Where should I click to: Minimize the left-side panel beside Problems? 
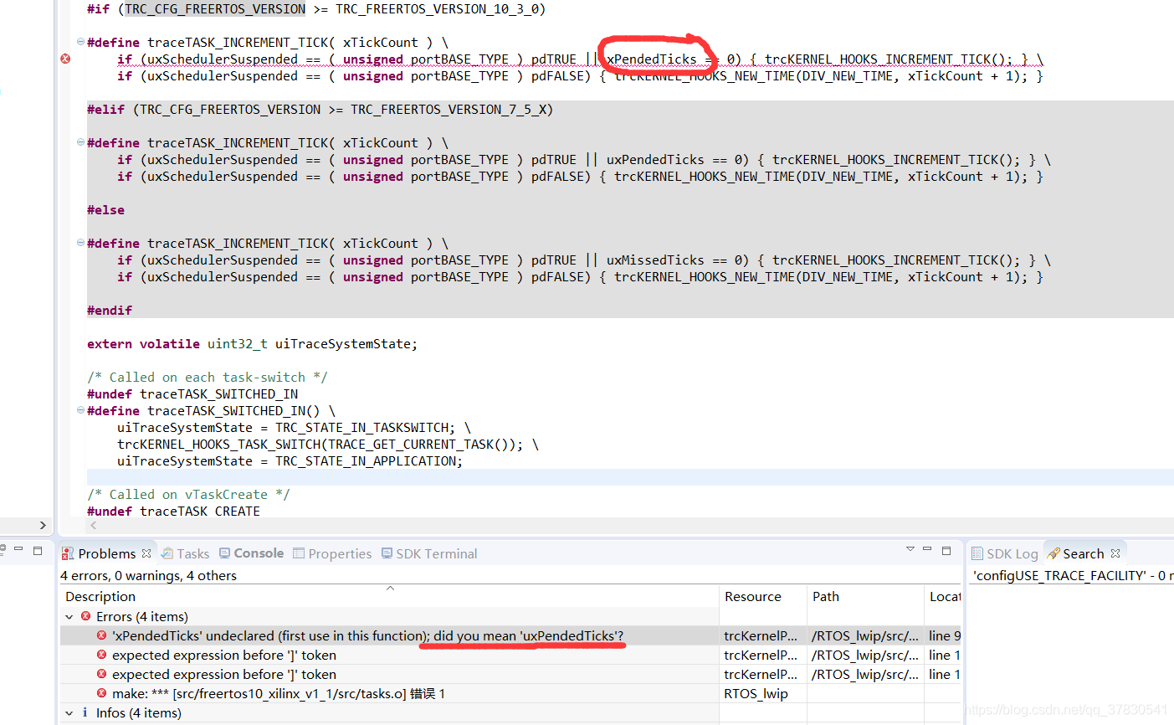[x=18, y=549]
